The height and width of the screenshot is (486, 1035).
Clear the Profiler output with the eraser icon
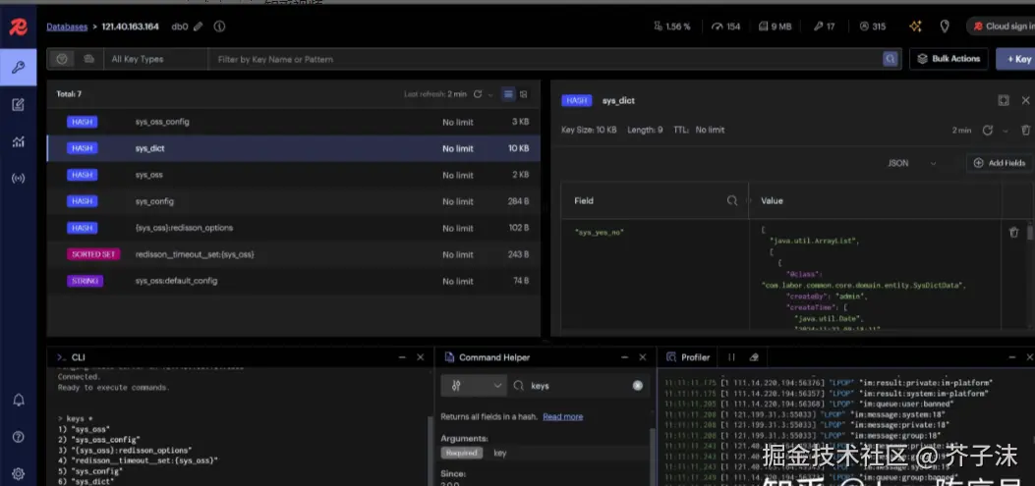(755, 357)
